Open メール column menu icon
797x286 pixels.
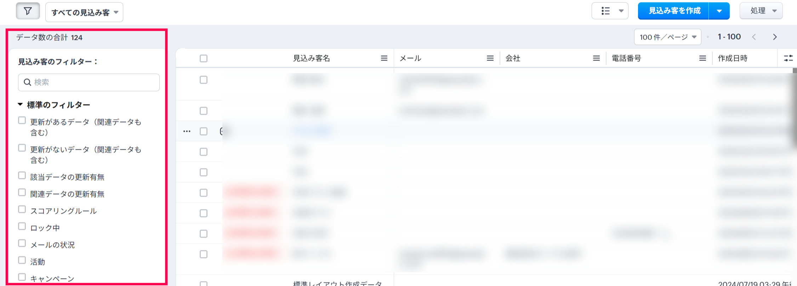tap(490, 58)
